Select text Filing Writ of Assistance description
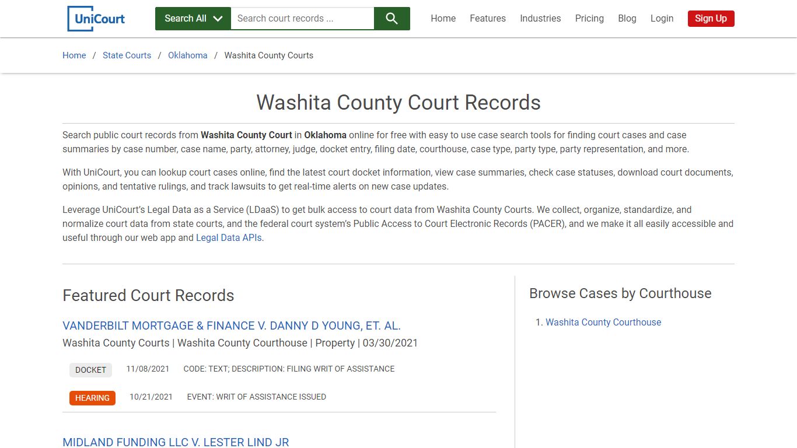The height and width of the screenshot is (448, 797). 289,369
